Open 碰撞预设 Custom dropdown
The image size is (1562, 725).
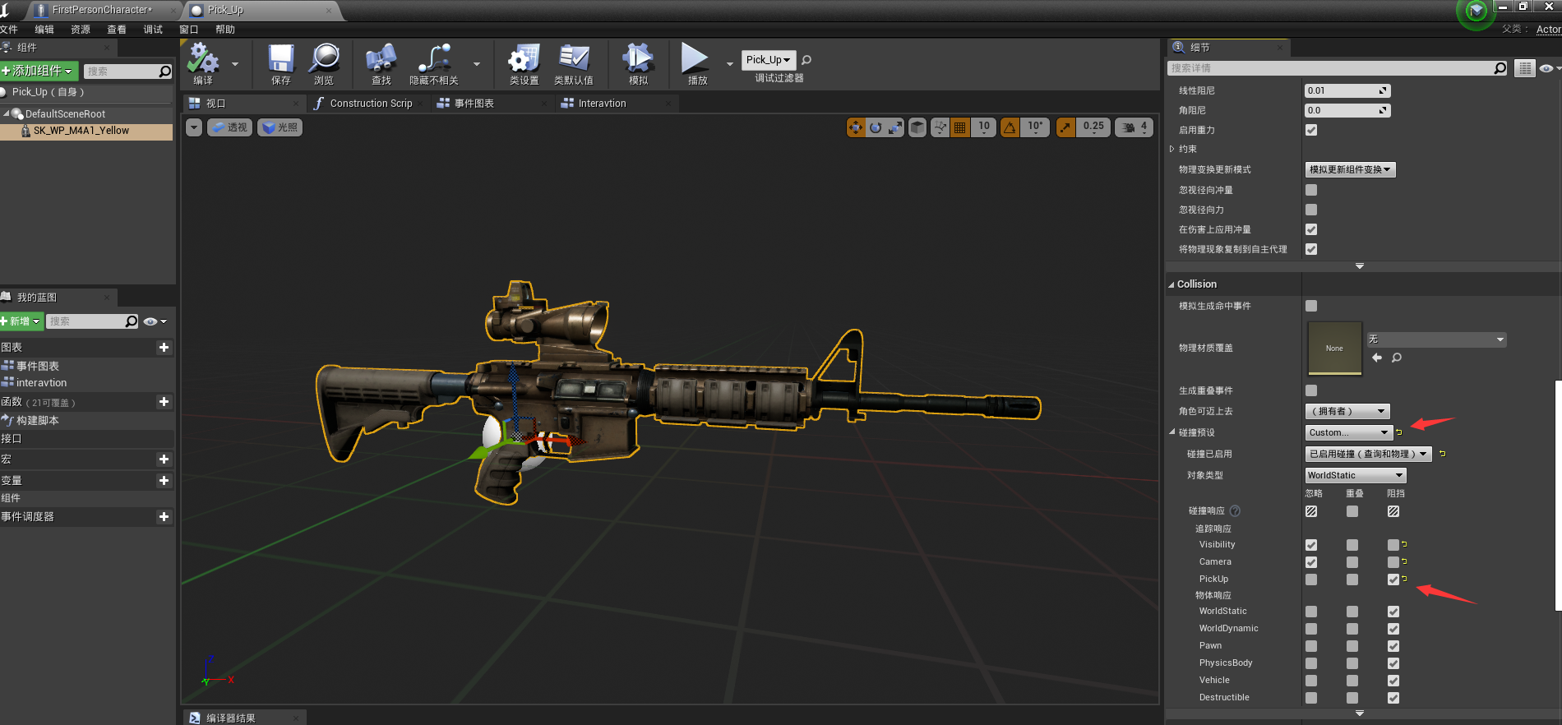1347,432
